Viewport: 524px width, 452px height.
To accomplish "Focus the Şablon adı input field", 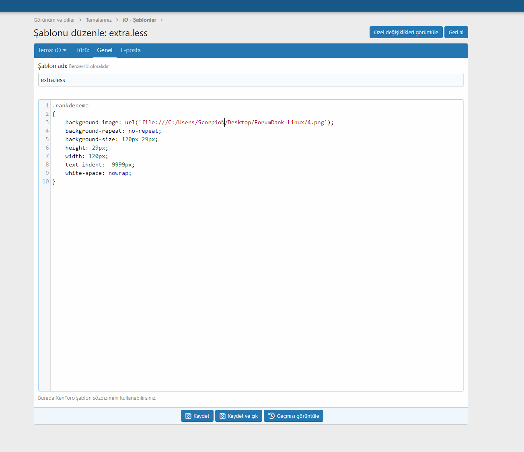I will click(x=251, y=80).
